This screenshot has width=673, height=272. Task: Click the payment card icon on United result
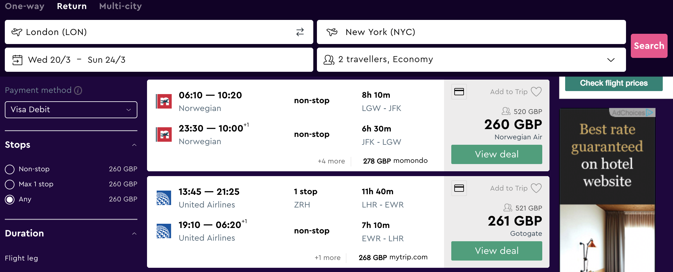459,188
